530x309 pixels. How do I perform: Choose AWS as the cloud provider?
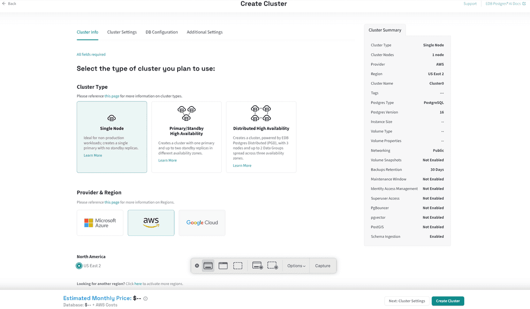point(151,223)
